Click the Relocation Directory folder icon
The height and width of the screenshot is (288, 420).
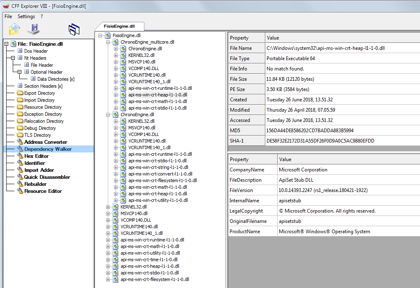(x=20, y=121)
